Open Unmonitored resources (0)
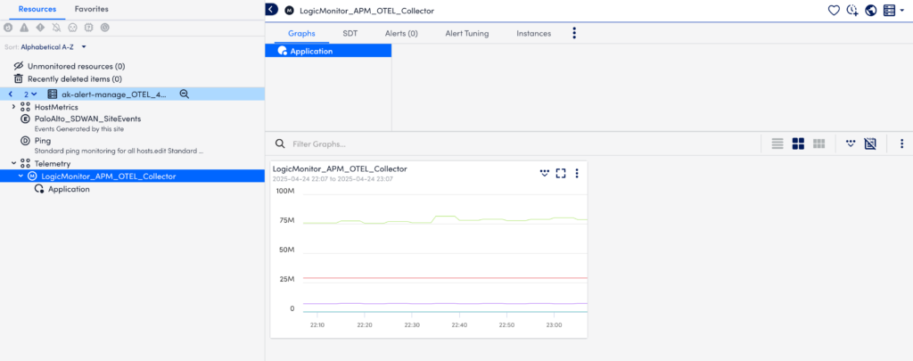This screenshot has height=361, width=913. pos(77,66)
